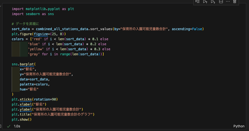Click 'data=sort_data' argument
The width and height of the screenshot is (249, 131).
tap(34, 79)
